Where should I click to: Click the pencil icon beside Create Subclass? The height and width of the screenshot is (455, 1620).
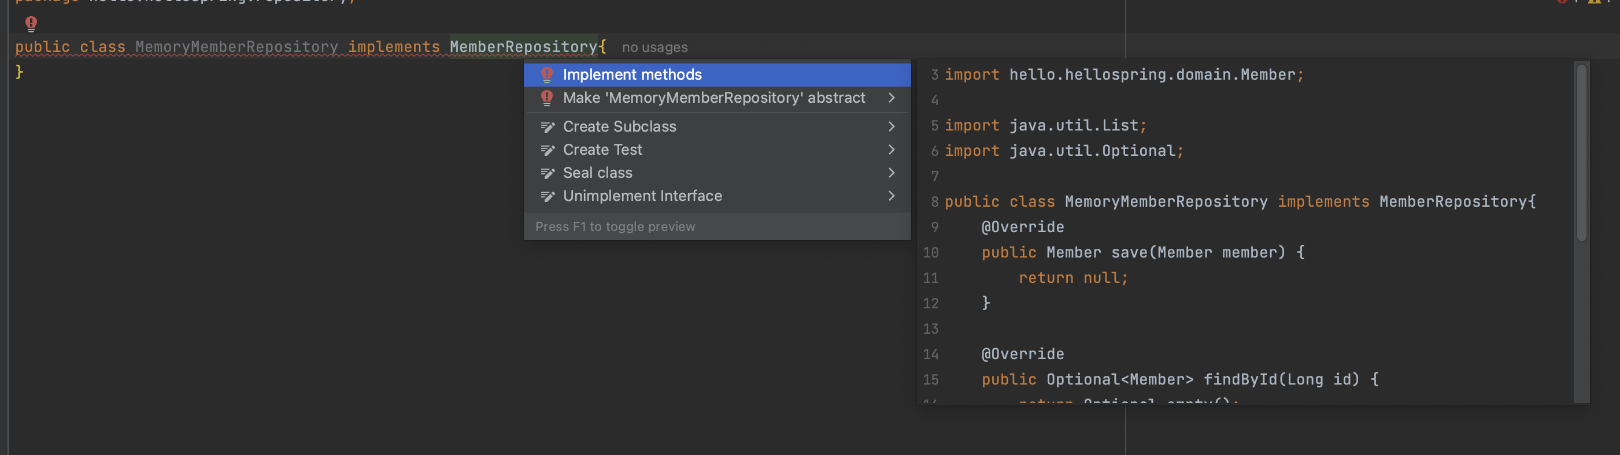(547, 127)
